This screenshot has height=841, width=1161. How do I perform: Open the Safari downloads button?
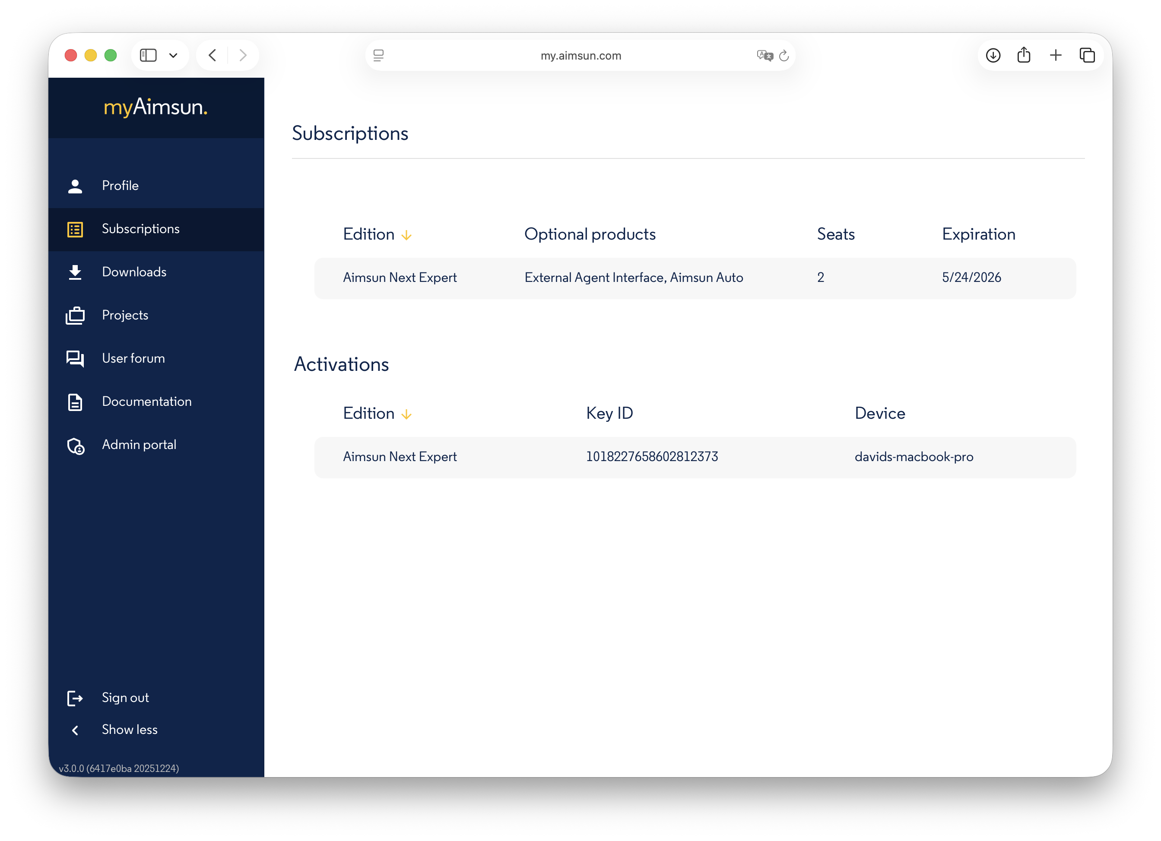click(993, 55)
